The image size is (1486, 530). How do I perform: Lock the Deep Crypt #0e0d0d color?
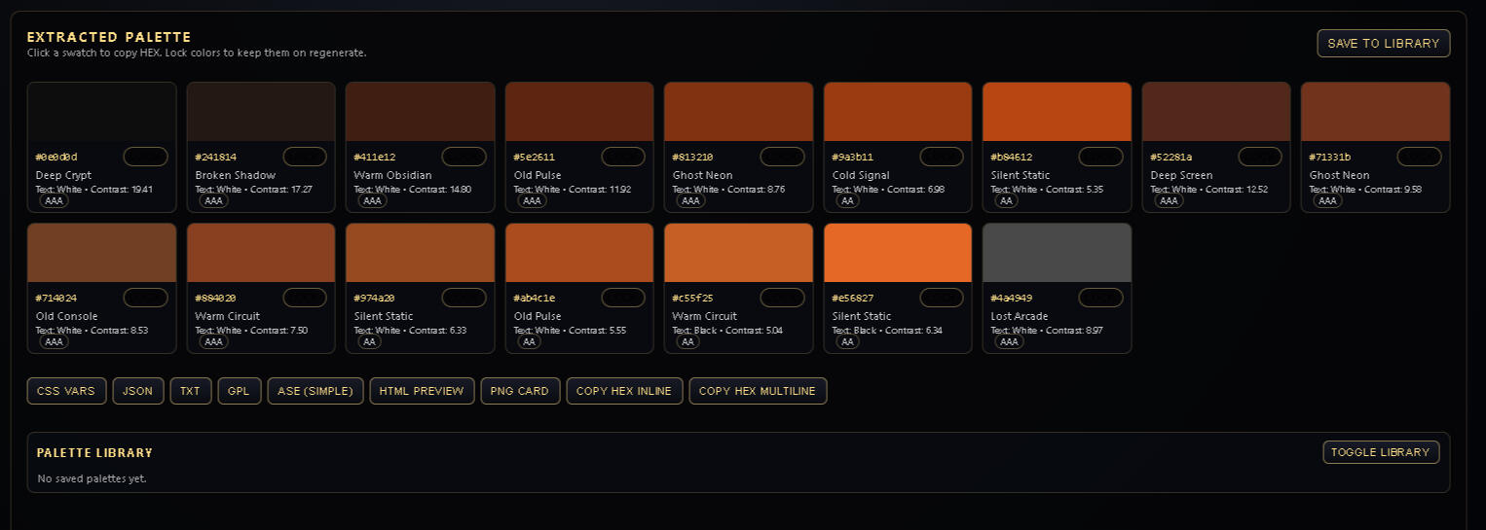[x=145, y=157]
